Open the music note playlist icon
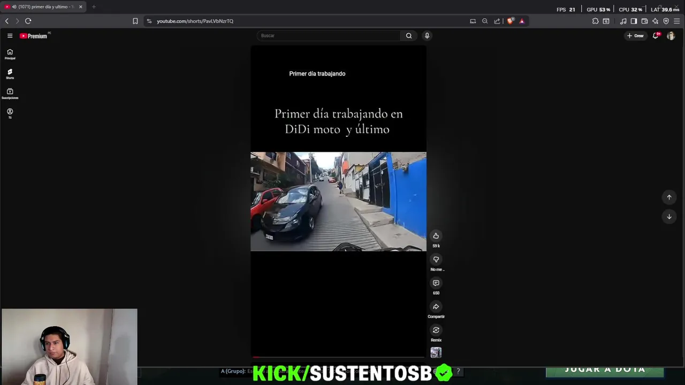 click(623, 21)
